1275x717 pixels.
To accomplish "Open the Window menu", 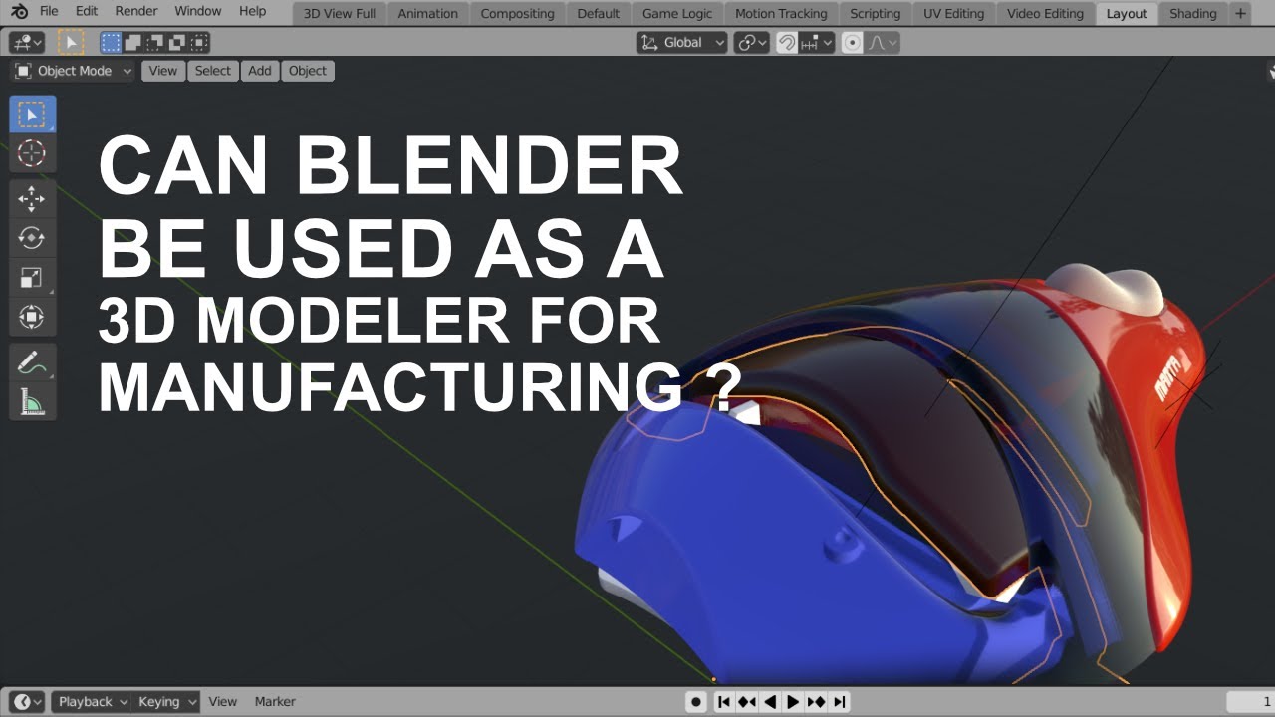I will click(198, 12).
